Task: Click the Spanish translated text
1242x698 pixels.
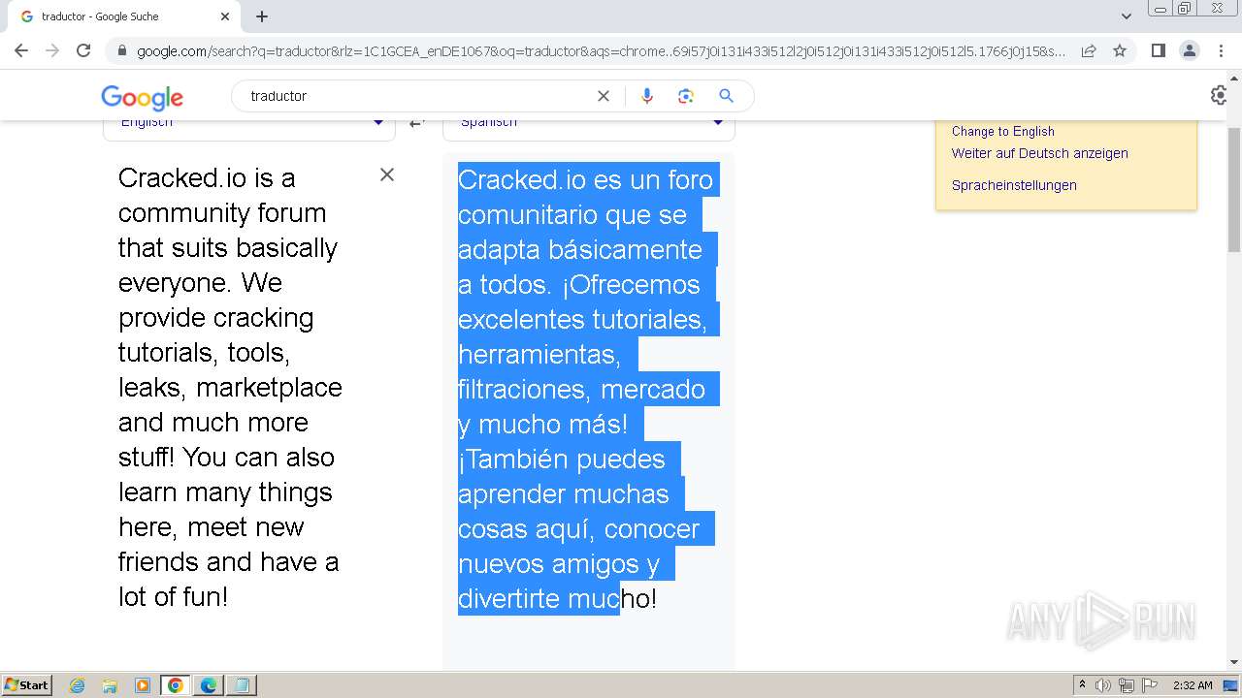Action: [x=588, y=389]
